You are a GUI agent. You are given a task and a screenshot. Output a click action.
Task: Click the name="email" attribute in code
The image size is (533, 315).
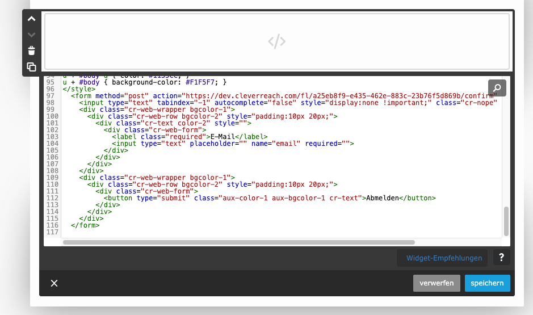(x=276, y=144)
